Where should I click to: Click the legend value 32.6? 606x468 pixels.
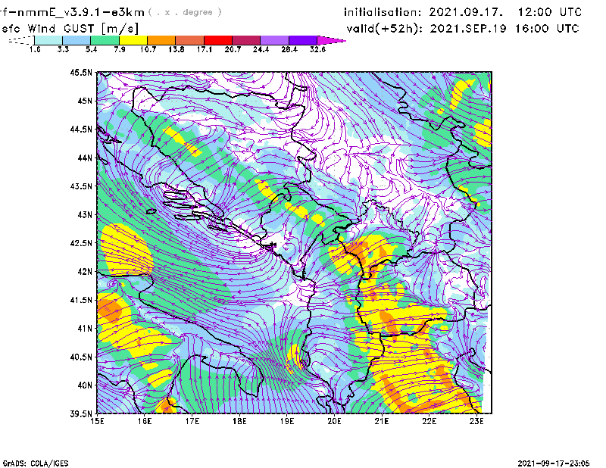pyautogui.click(x=317, y=49)
